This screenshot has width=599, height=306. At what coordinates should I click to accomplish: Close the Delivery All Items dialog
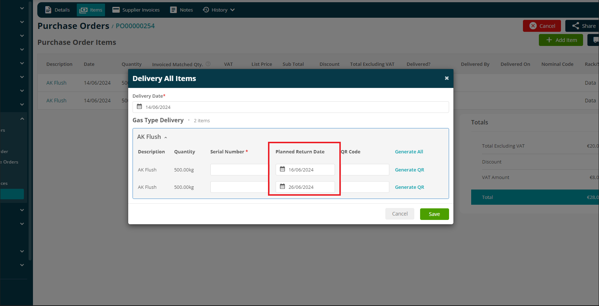tap(447, 78)
